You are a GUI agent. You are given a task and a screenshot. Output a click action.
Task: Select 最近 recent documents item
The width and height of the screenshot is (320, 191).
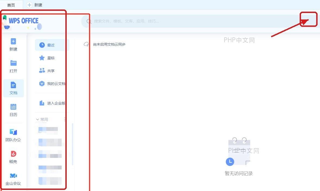pyautogui.click(x=52, y=45)
